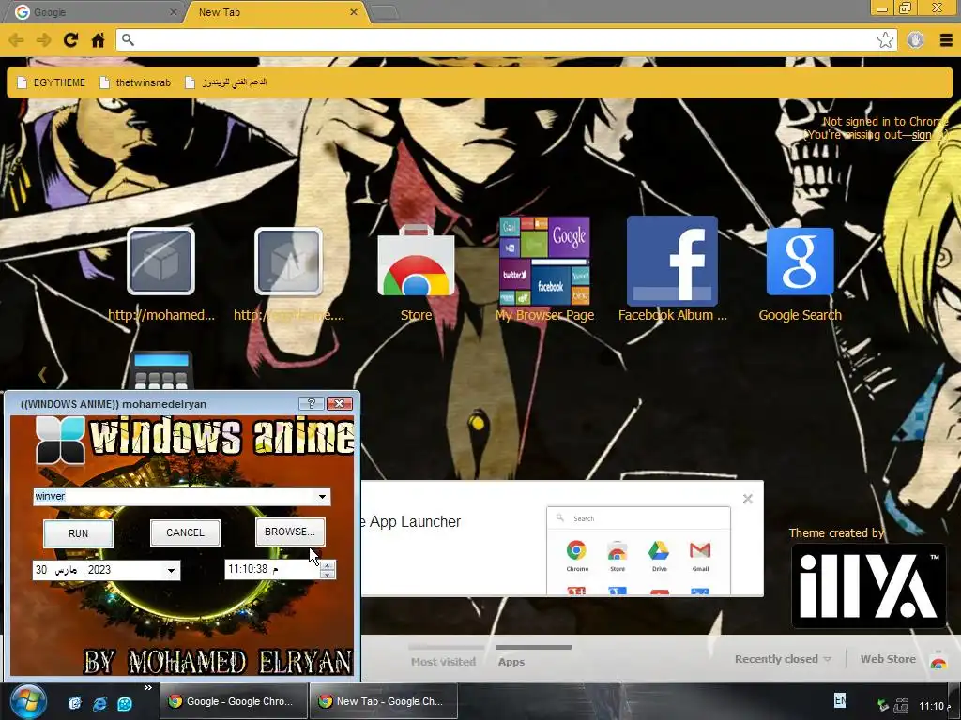
Task: Bookmark this page with the star icon
Action: point(885,40)
